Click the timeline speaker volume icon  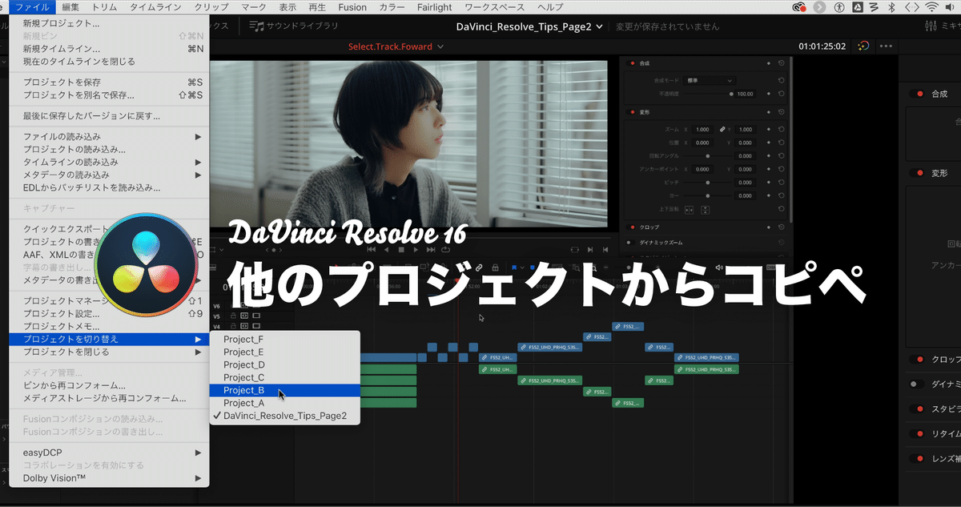coord(719,268)
